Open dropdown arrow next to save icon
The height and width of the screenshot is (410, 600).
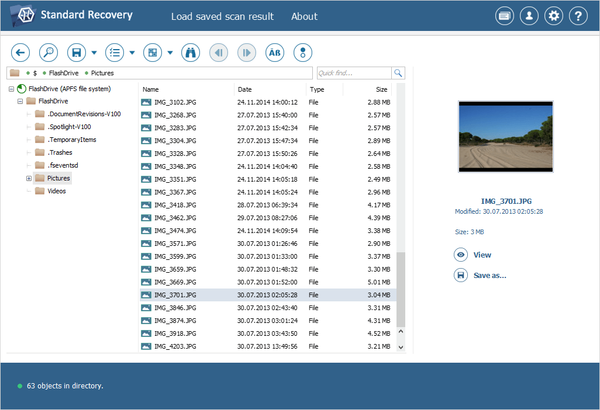[94, 53]
